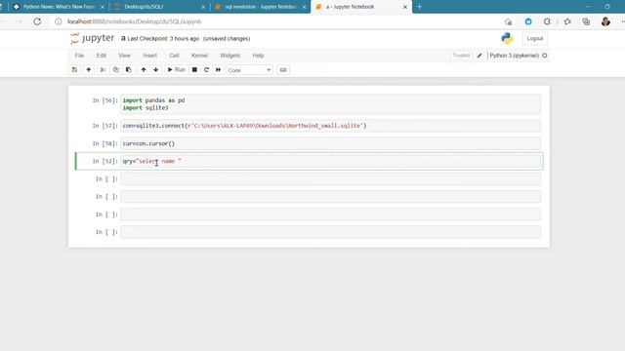Switch to the sql revelution notebook tab
The width and height of the screenshot is (625, 351).
[261, 7]
